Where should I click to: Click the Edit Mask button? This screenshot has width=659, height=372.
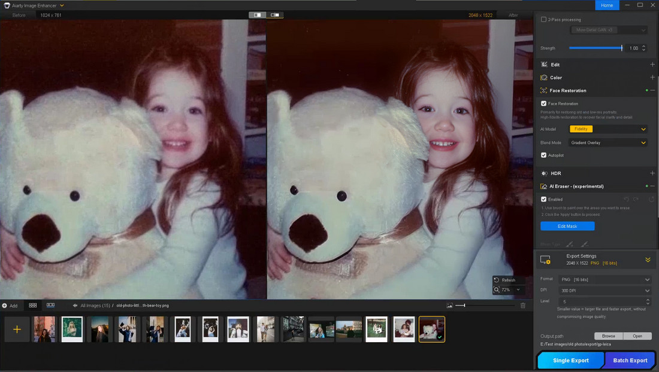point(567,226)
